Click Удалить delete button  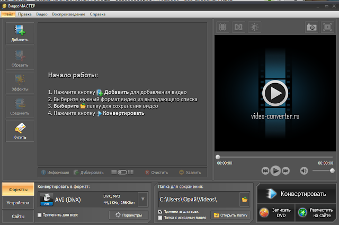(190, 173)
